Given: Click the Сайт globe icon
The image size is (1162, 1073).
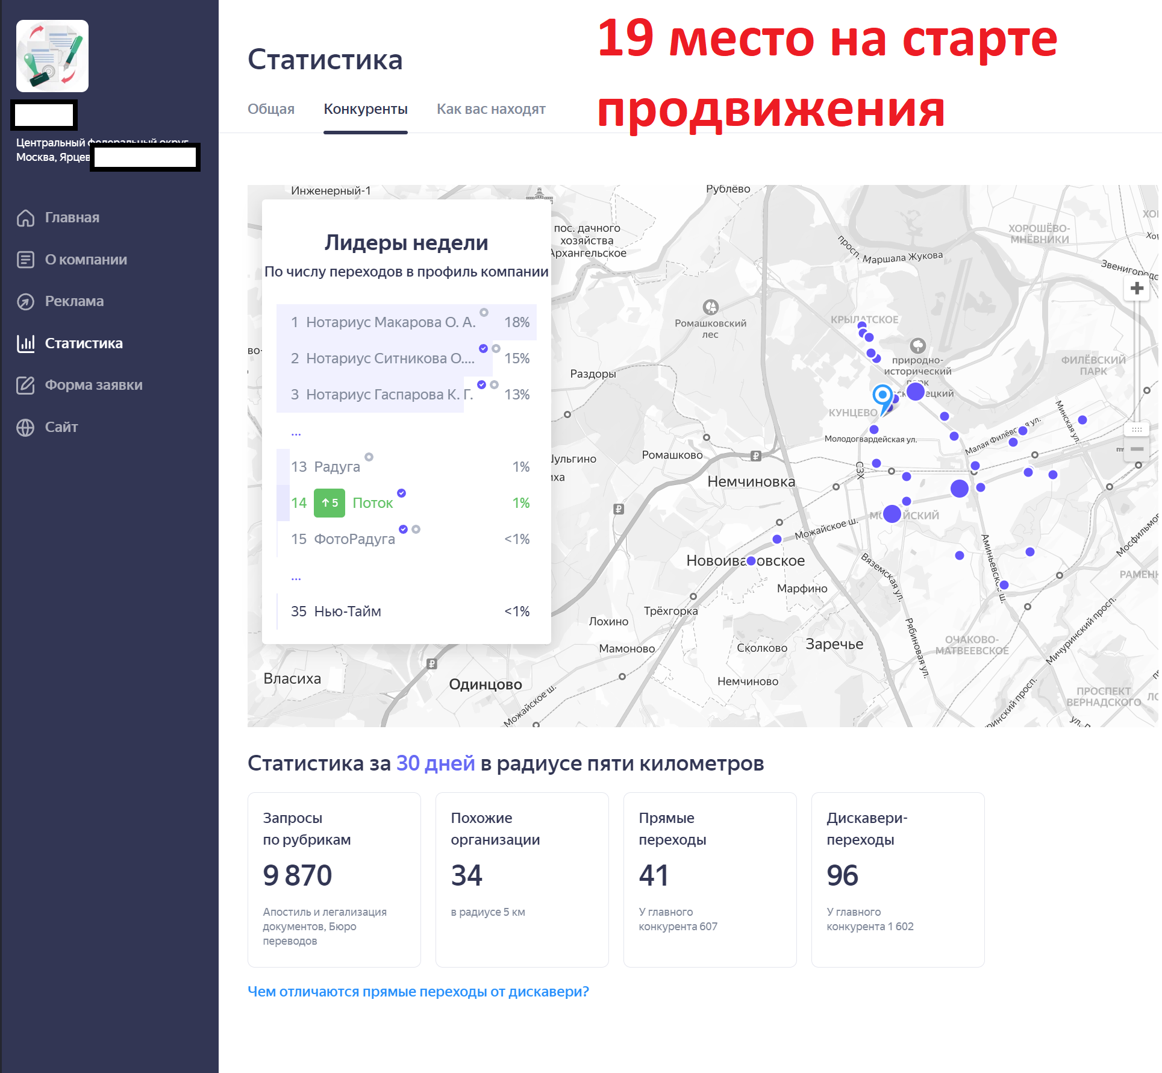Looking at the screenshot, I should pyautogui.click(x=25, y=427).
